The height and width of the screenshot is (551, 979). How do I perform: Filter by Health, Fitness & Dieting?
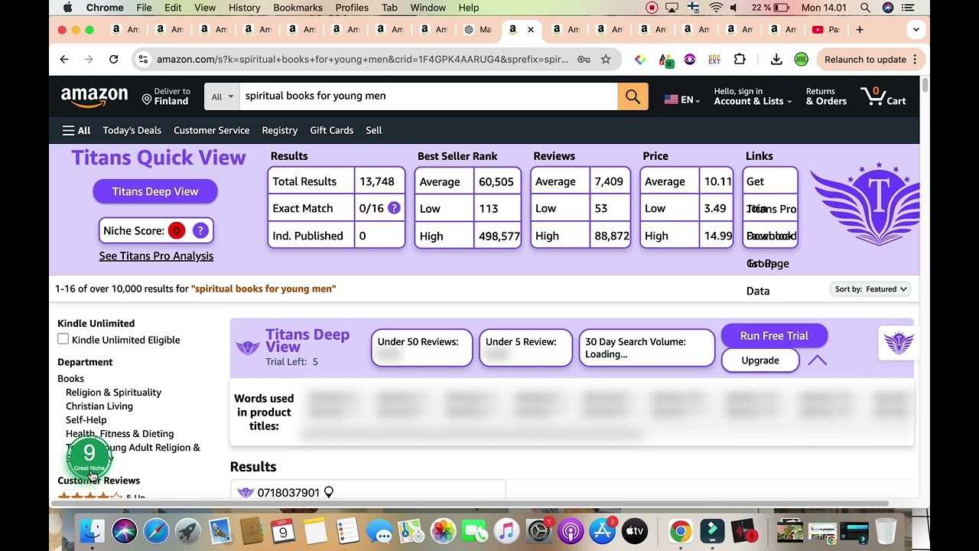(x=119, y=434)
